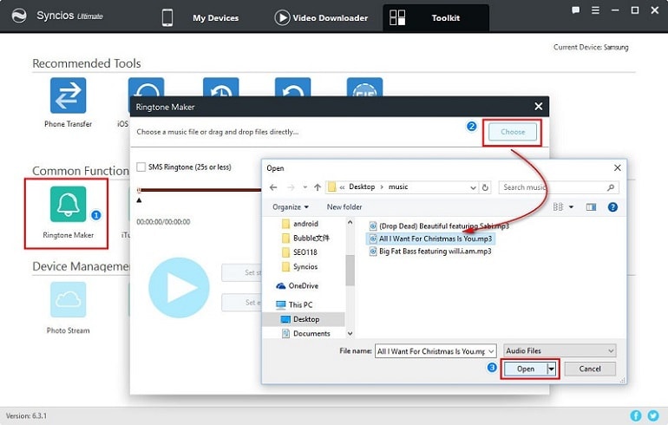Viewport: 668px width, 425px height.
Task: Click the search magnifier icon
Action: pyautogui.click(x=611, y=187)
